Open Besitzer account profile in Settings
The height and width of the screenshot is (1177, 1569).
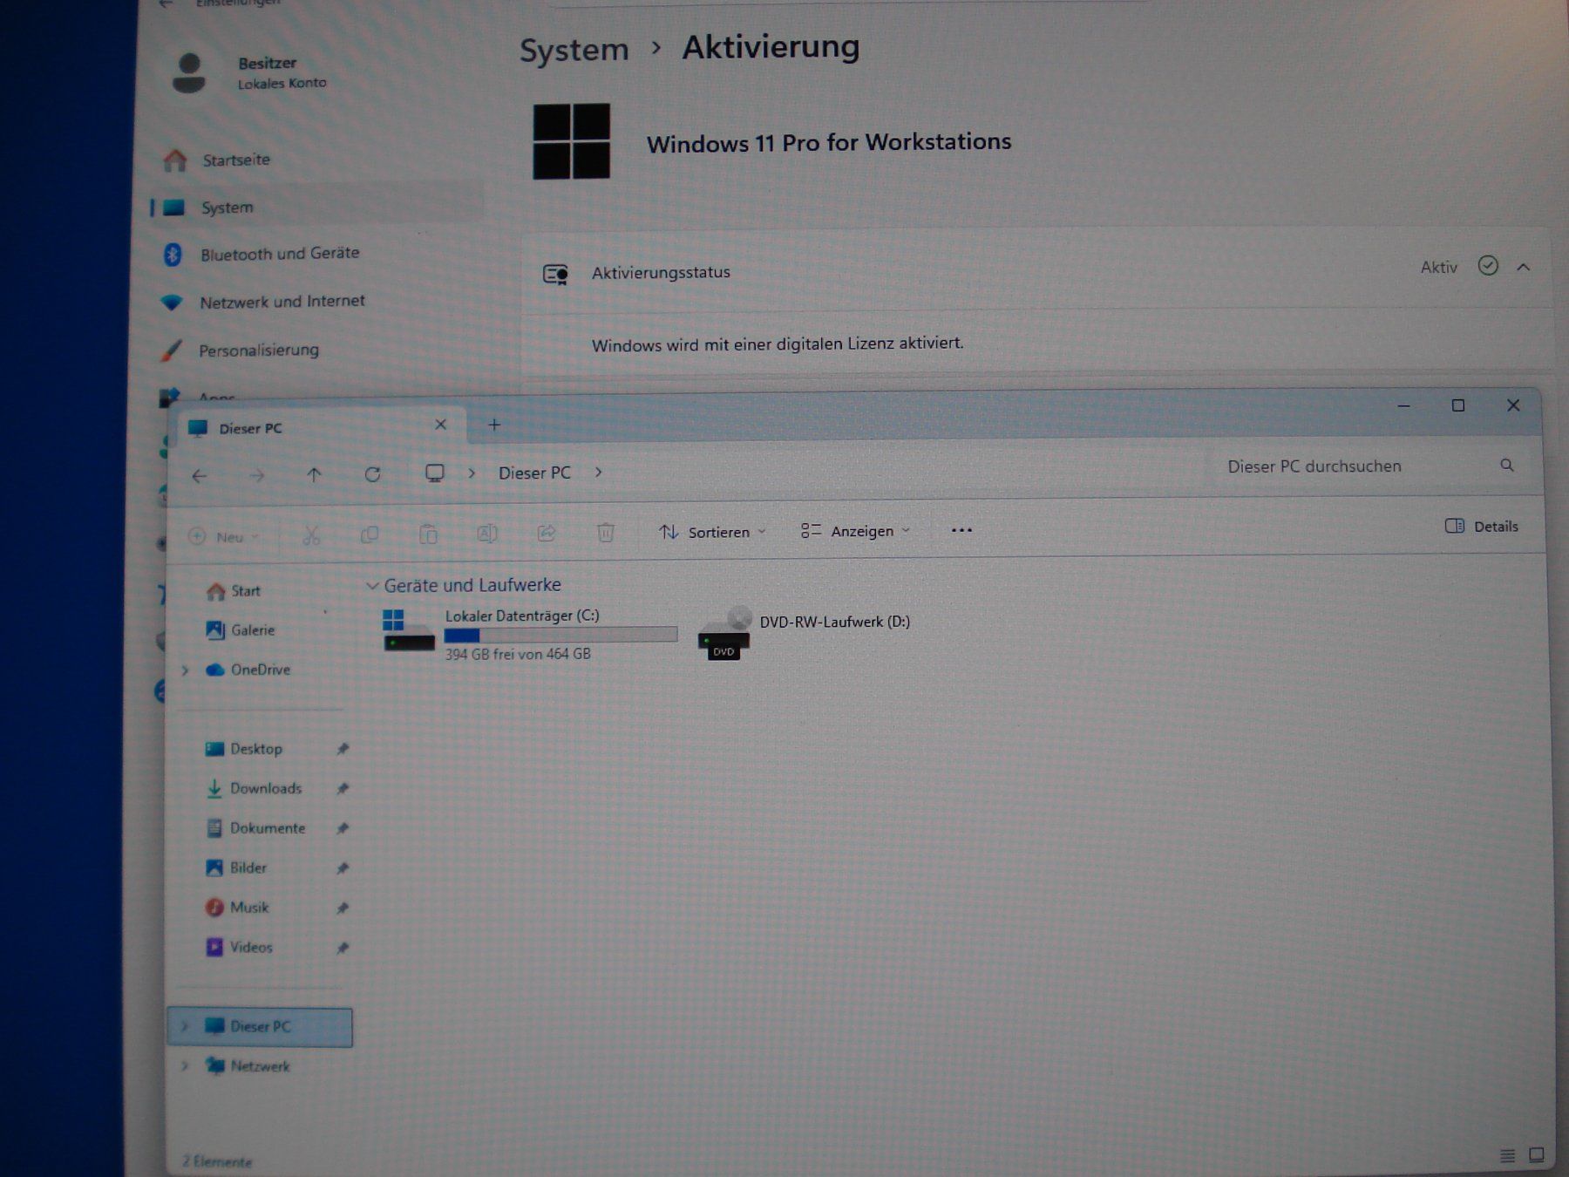click(251, 72)
